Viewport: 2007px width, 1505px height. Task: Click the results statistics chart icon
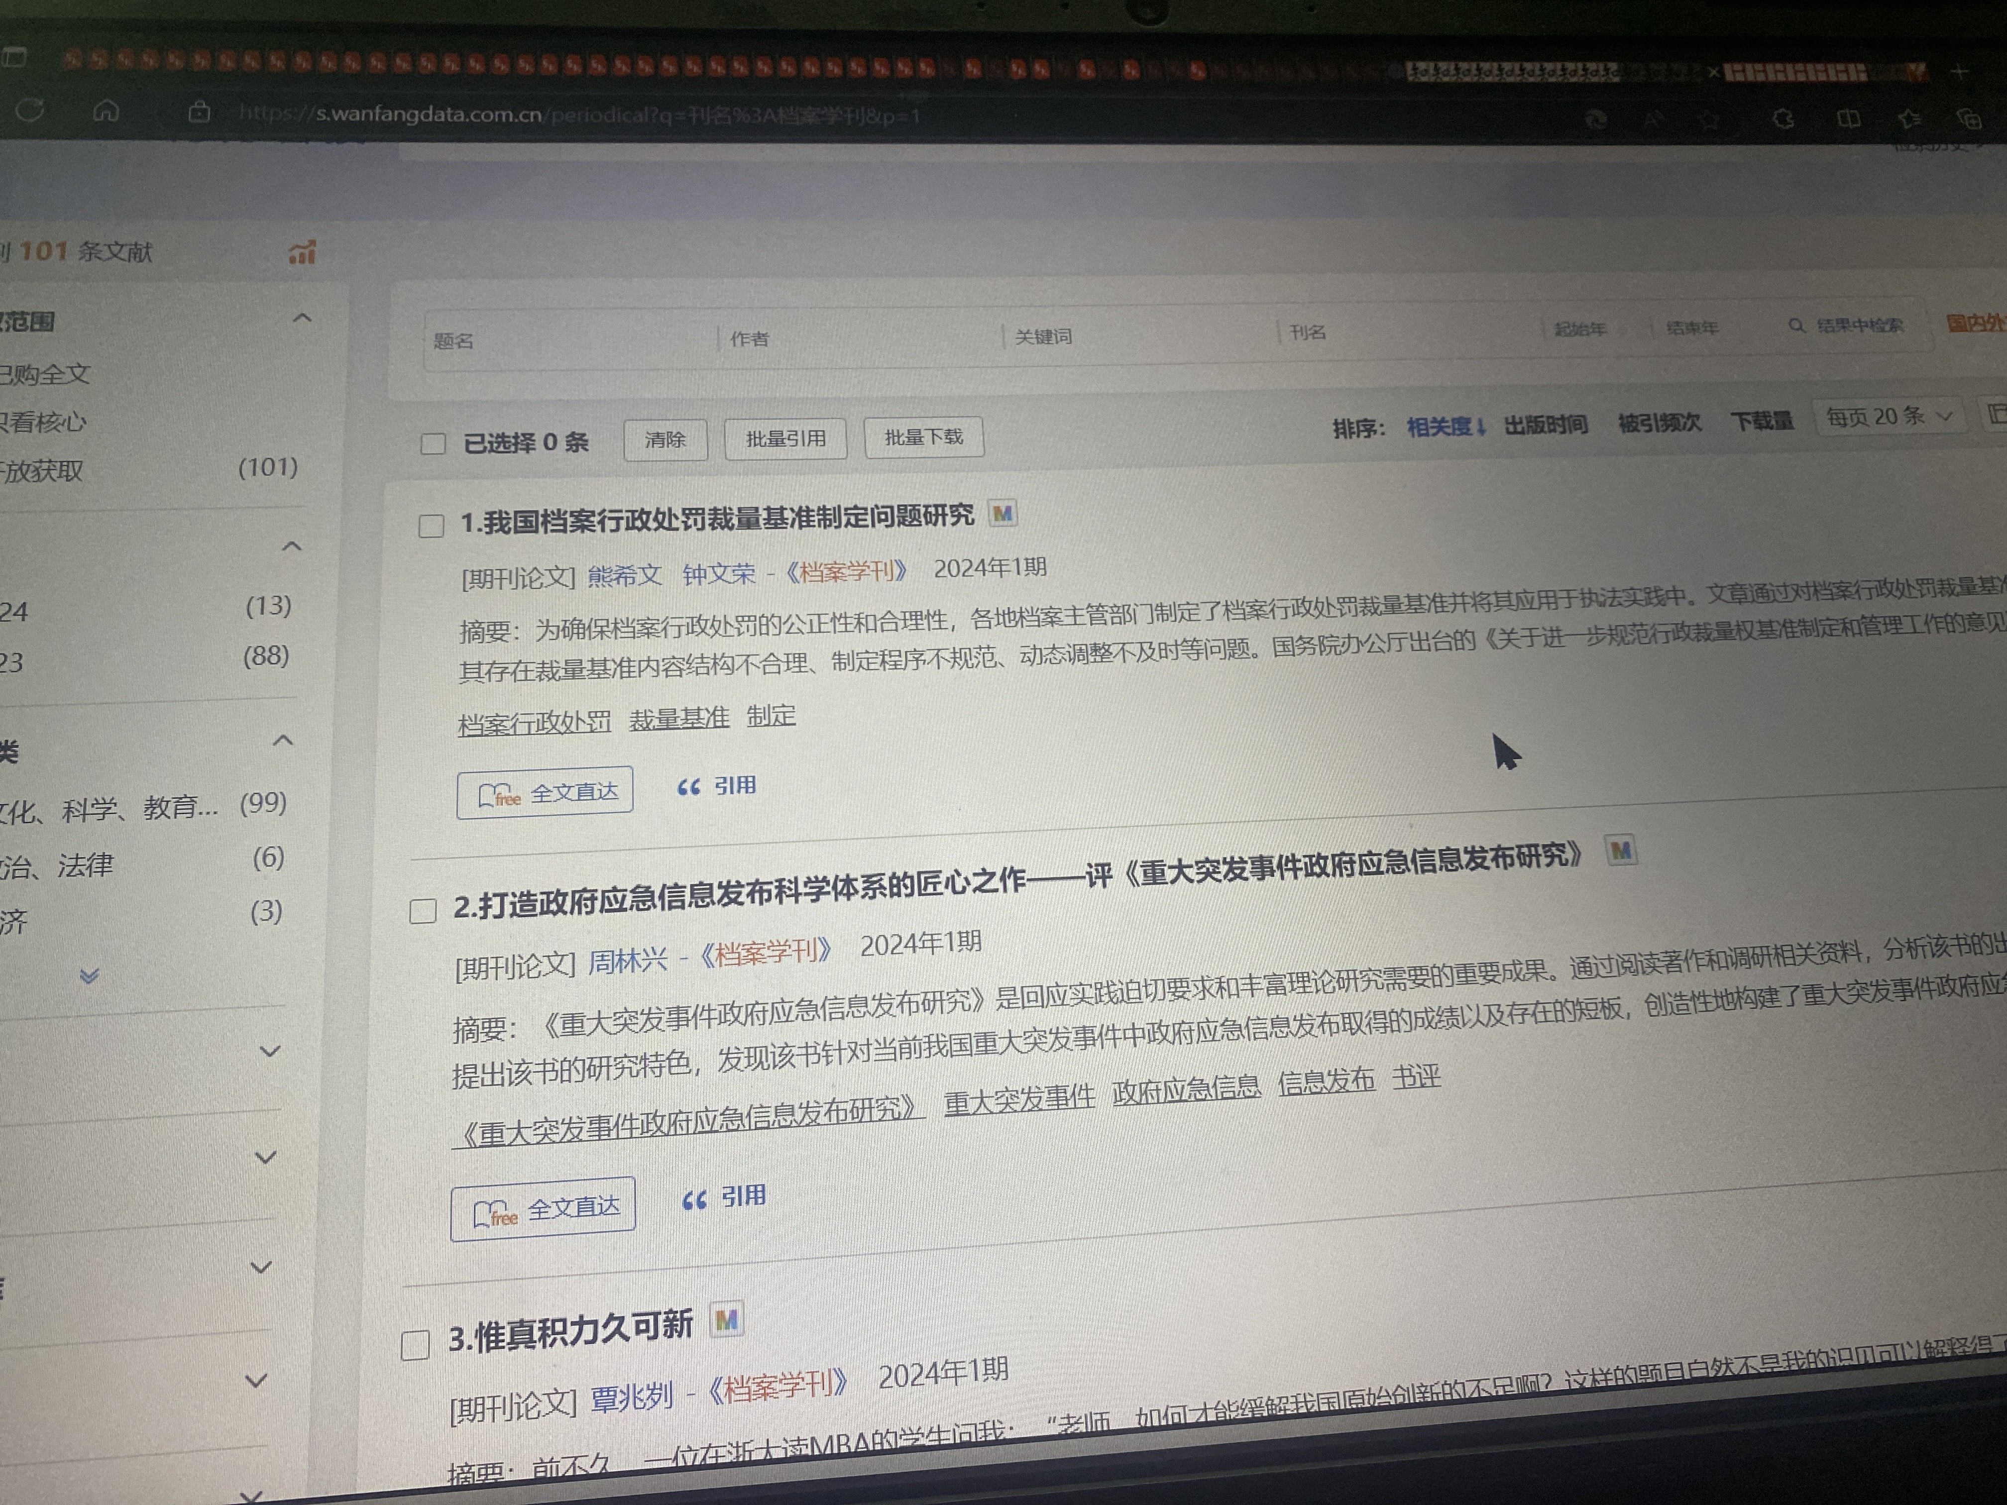pyautogui.click(x=302, y=252)
